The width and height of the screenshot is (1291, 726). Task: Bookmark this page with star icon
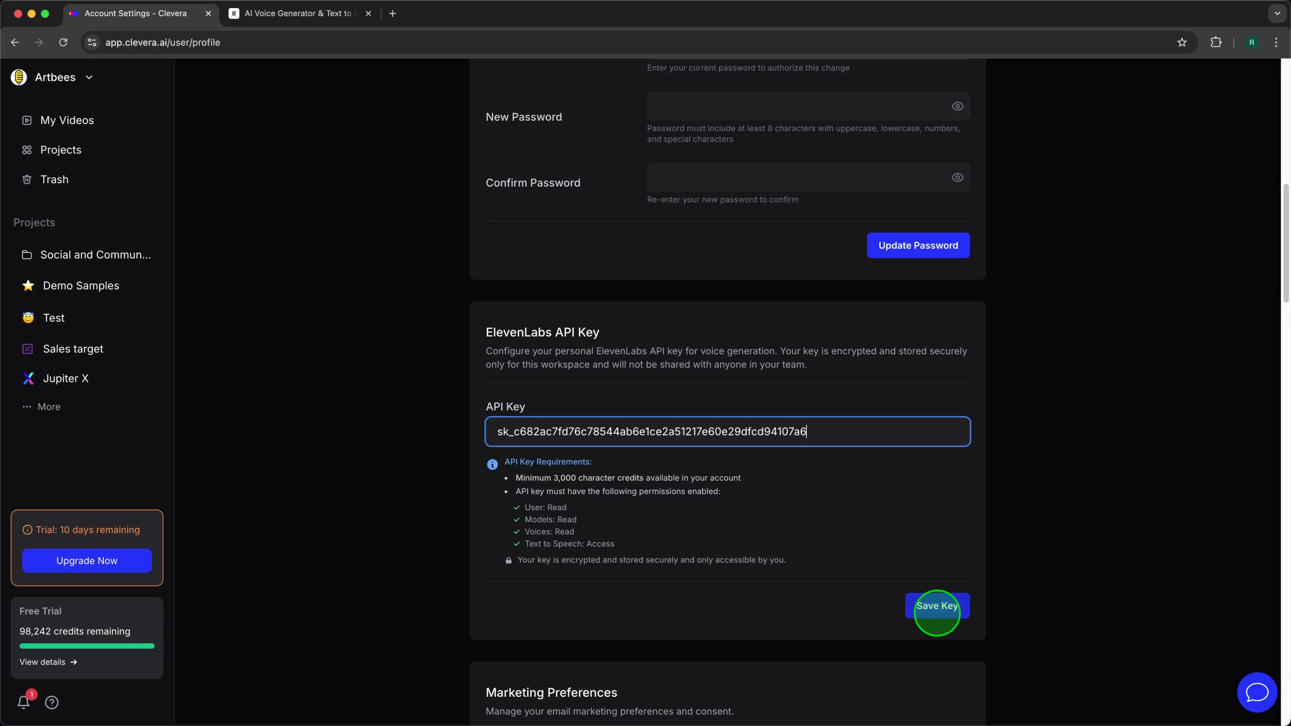[1182, 42]
